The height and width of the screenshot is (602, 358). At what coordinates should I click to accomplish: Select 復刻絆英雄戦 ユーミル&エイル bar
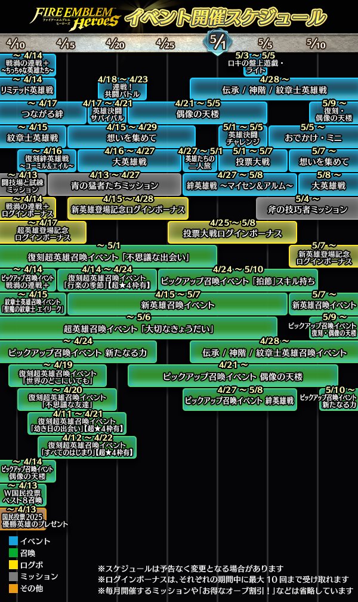47,162
